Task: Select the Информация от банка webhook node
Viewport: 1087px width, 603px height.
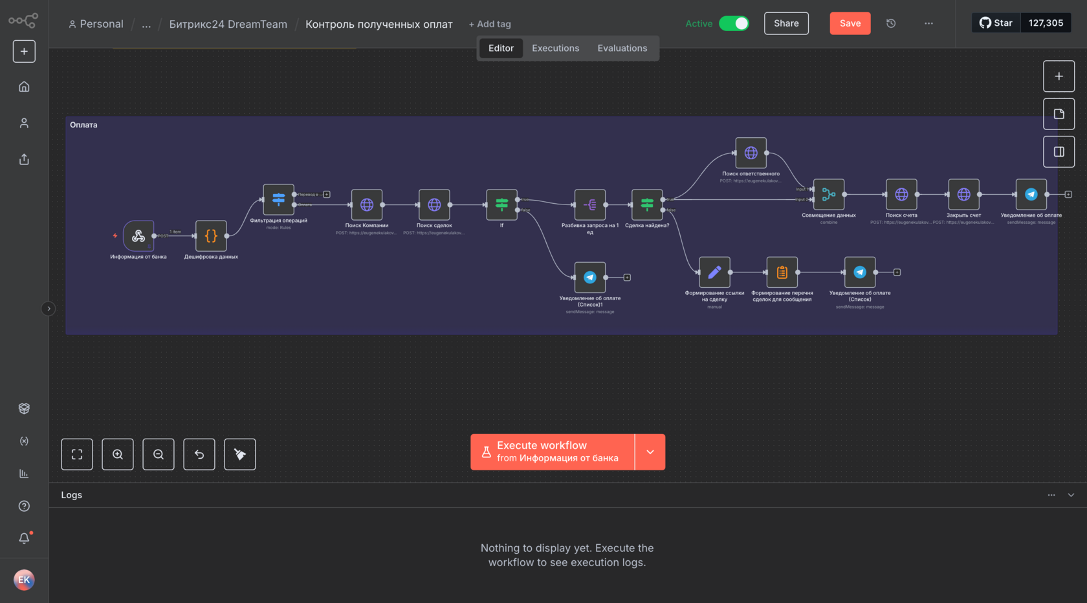Action: (138, 236)
